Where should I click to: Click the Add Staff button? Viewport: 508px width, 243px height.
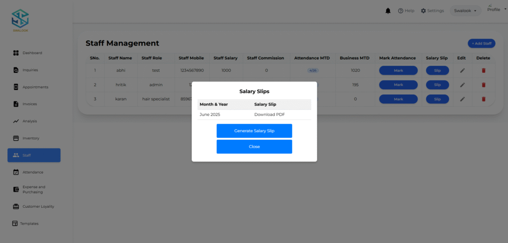(481, 44)
